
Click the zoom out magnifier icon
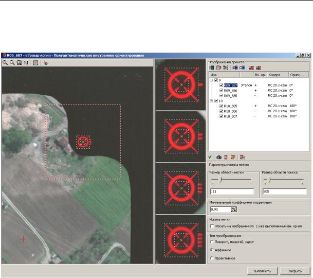point(12,63)
